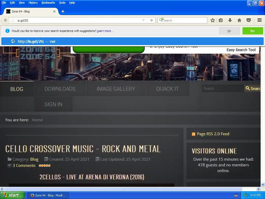The height and width of the screenshot is (199, 265).
Task: Open the Page RSS 2.0 Feed link
Action: click(x=213, y=134)
